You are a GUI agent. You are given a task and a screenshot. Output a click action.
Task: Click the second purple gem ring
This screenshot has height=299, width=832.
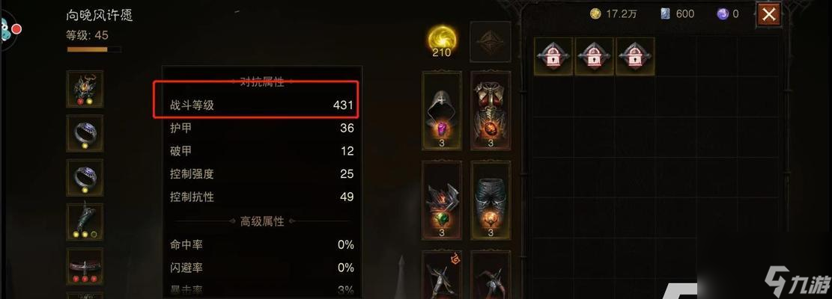click(x=85, y=178)
